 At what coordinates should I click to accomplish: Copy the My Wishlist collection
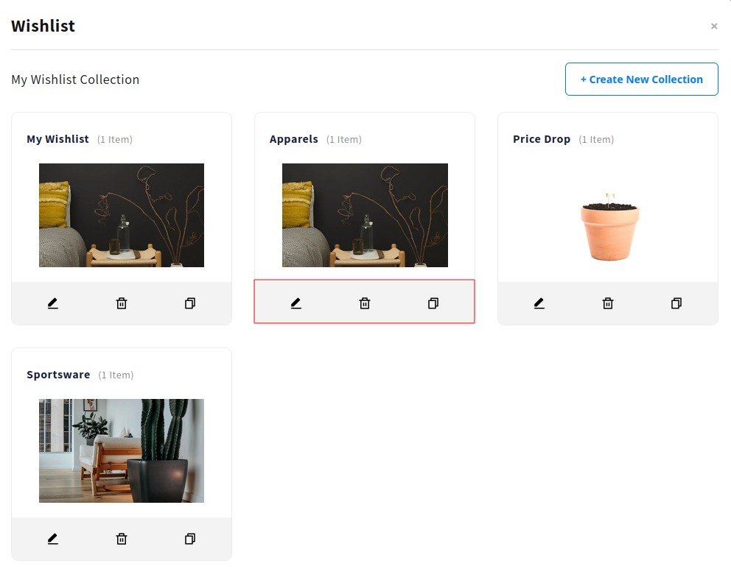pos(190,303)
